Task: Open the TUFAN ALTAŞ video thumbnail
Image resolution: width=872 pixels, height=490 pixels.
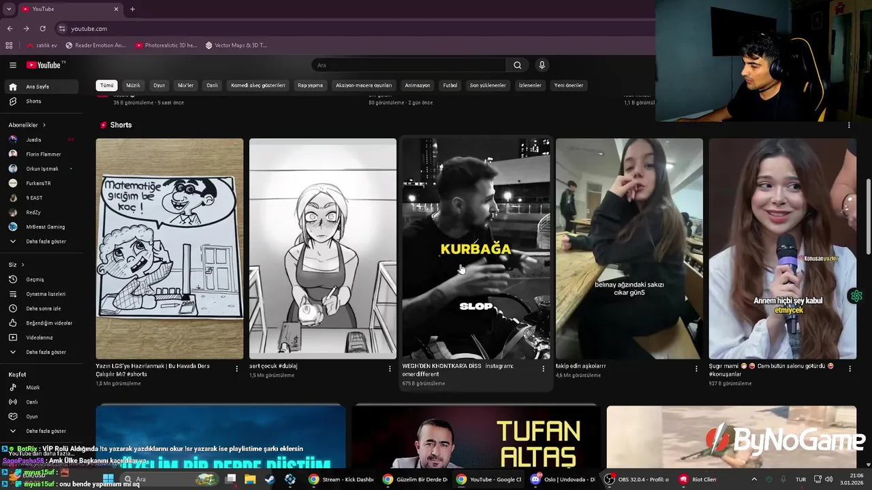Action: [476, 436]
